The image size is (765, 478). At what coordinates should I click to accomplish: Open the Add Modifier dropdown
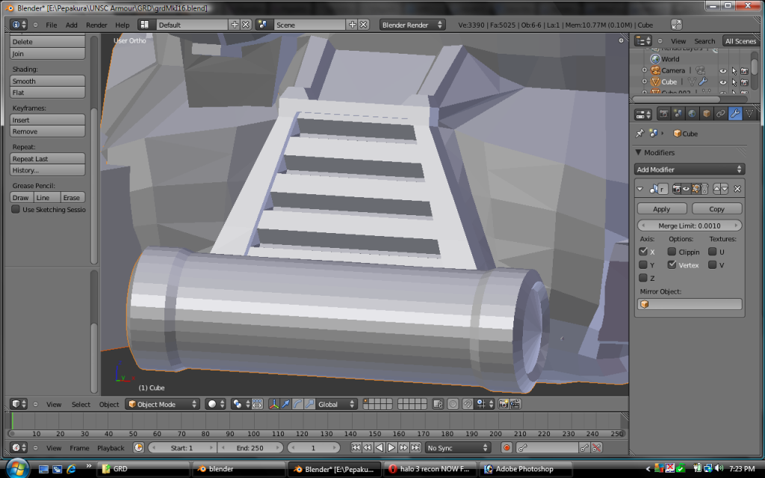690,170
